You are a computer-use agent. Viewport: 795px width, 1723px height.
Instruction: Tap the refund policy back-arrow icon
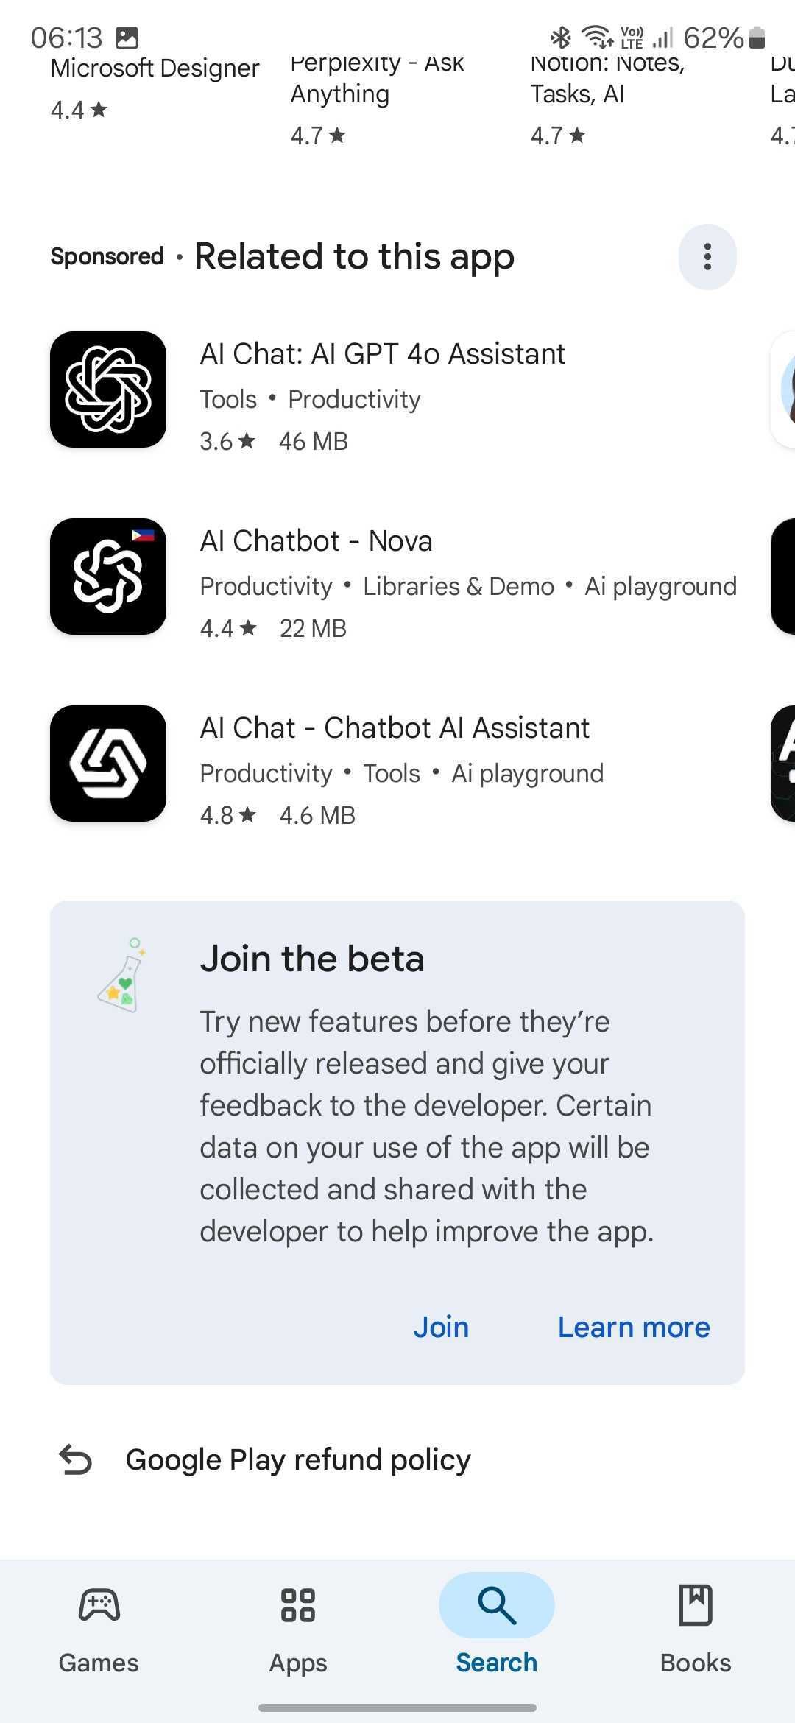pos(75,1459)
